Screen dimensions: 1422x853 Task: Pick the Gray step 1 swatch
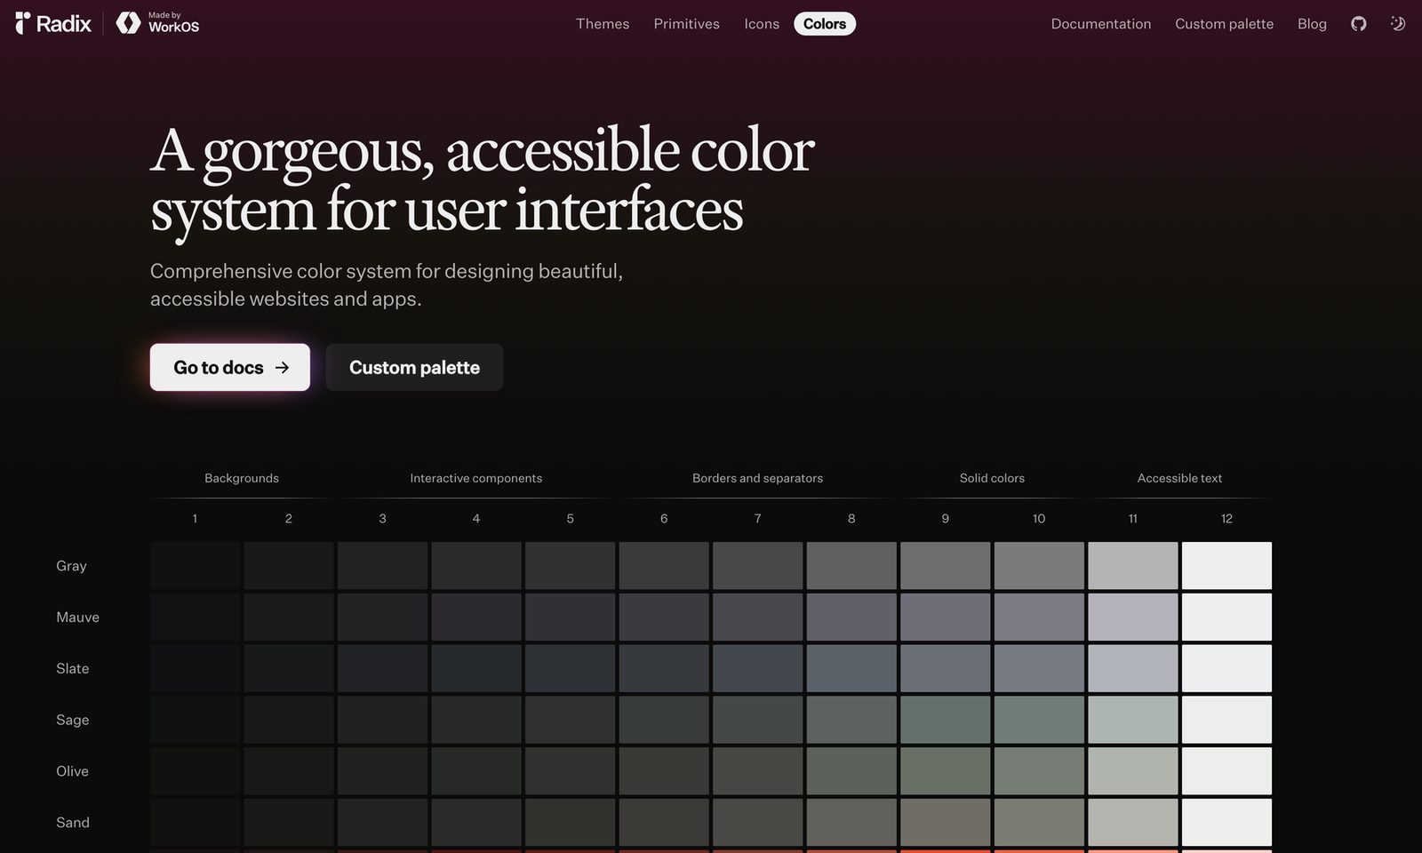point(195,566)
